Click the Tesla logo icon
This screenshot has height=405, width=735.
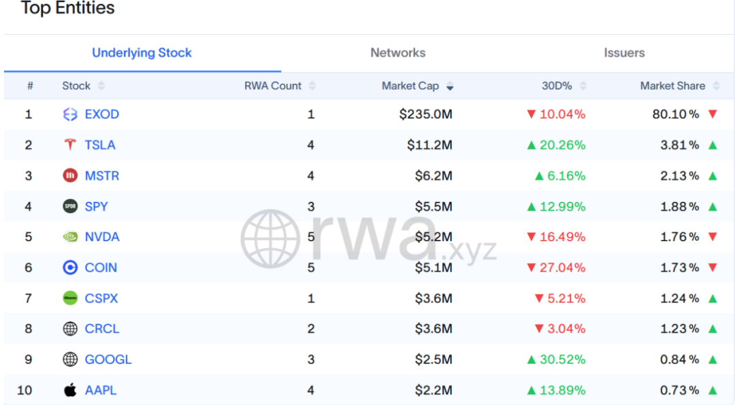(x=70, y=145)
